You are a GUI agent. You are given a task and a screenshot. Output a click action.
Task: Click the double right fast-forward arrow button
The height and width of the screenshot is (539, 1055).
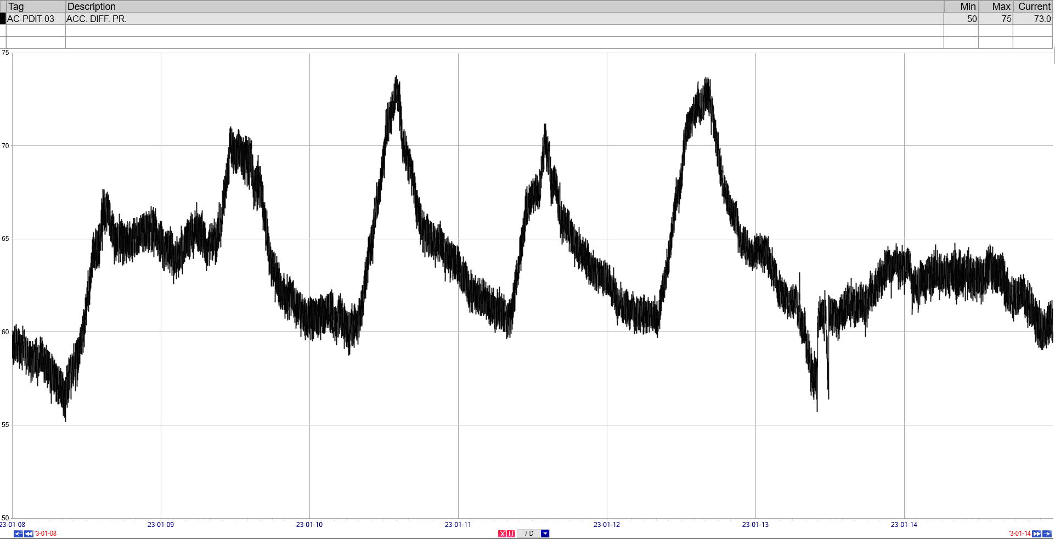pyautogui.click(x=1036, y=534)
